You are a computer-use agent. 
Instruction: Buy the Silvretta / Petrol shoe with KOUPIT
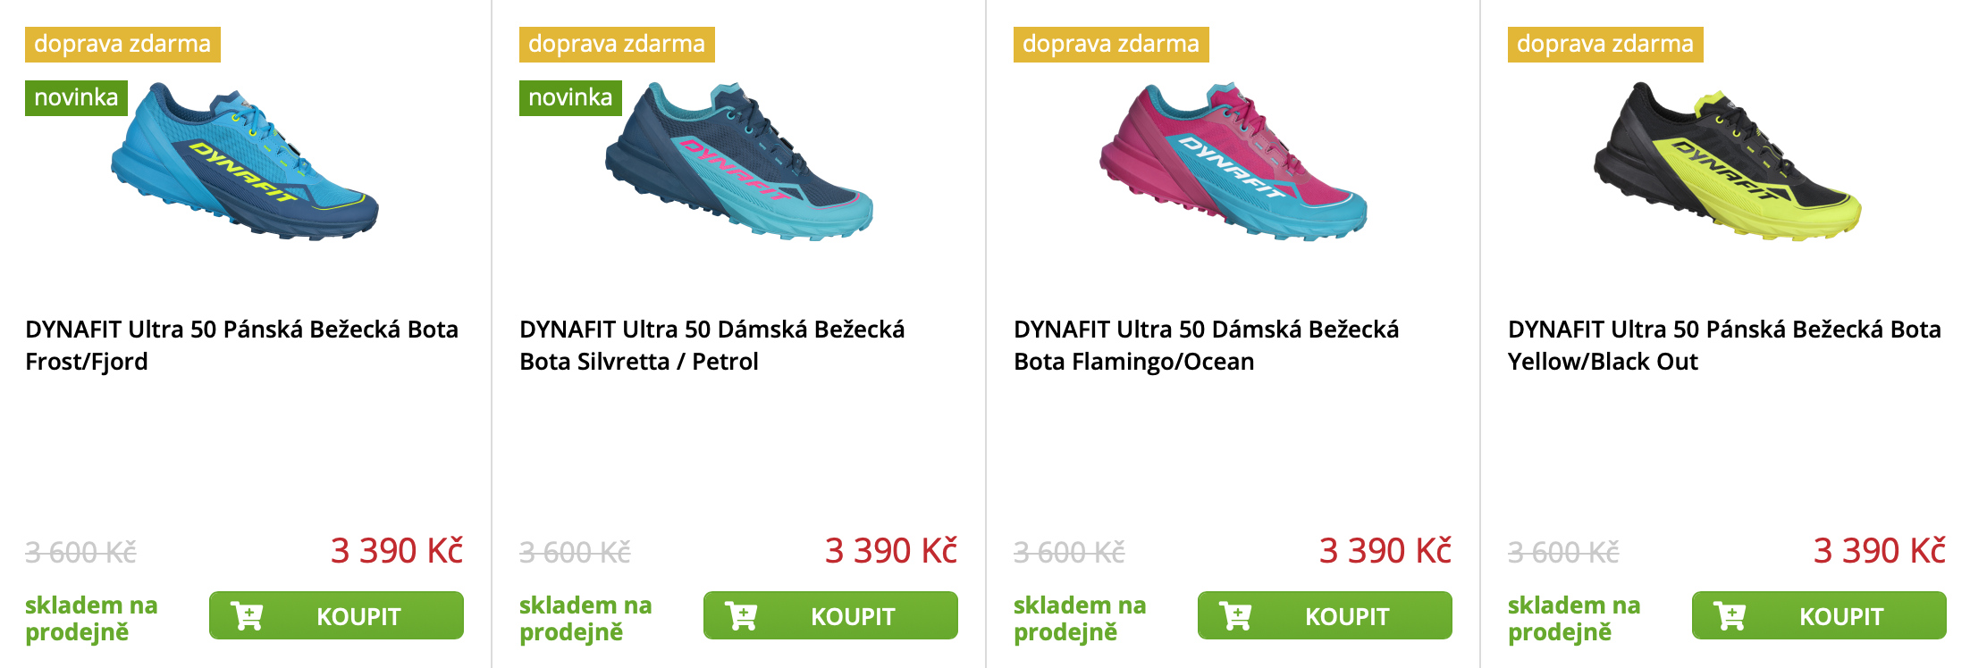pos(830,615)
